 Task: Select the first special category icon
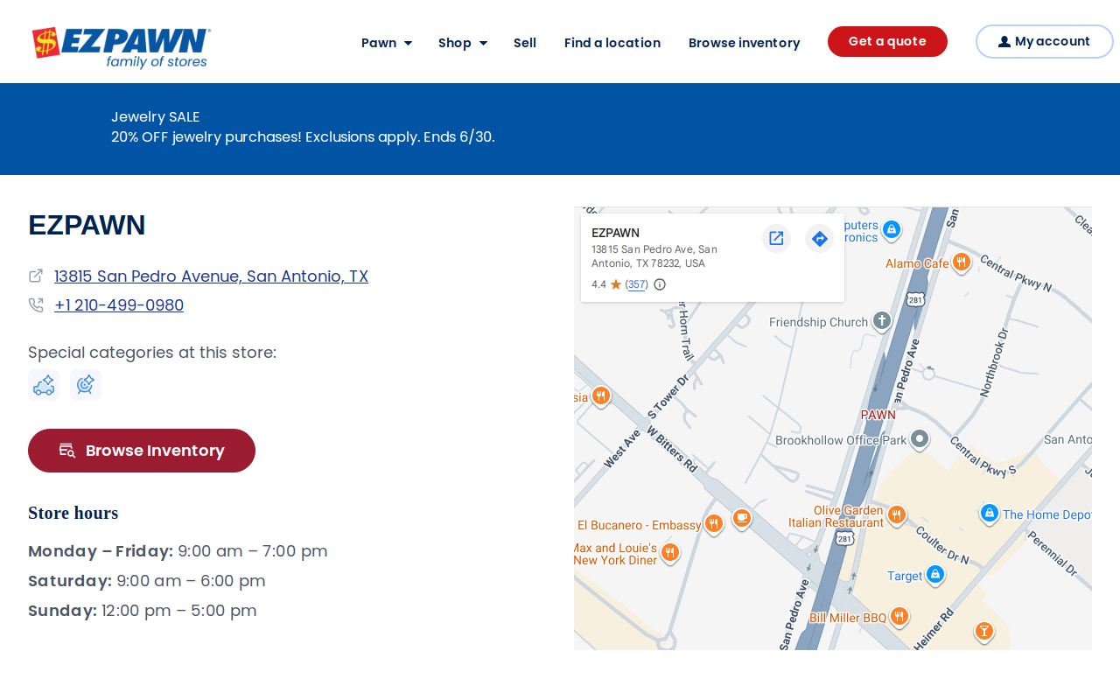pyautogui.click(x=44, y=385)
